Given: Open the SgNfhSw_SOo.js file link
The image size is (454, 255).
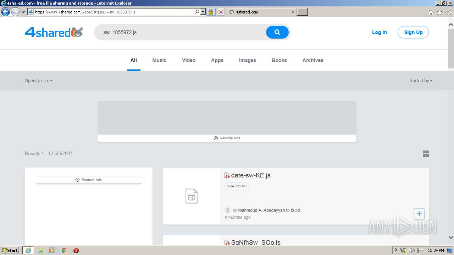Looking at the screenshot, I should coord(256,243).
